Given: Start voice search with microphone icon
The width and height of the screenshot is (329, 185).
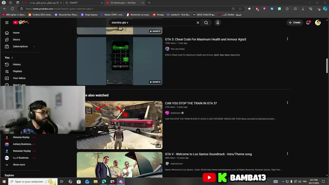Looking at the screenshot, I should click(x=218, y=23).
